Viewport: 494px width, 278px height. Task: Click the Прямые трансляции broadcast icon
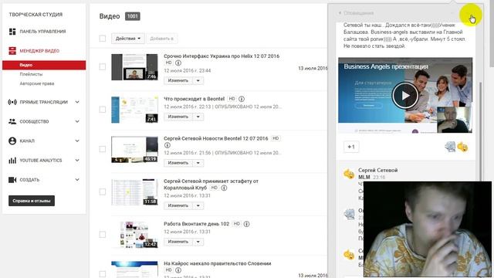[12, 102]
